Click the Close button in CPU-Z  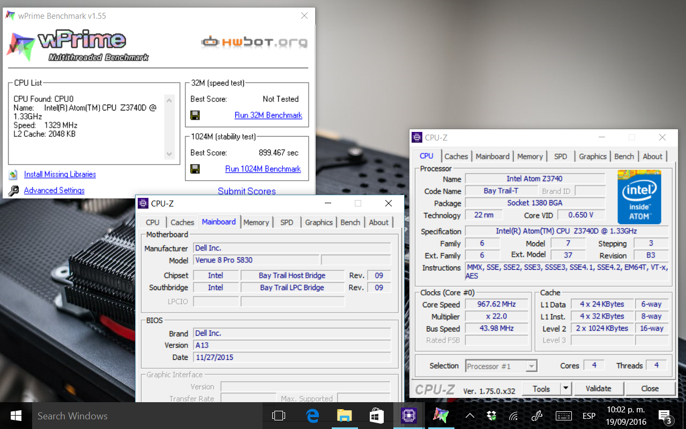pos(650,388)
